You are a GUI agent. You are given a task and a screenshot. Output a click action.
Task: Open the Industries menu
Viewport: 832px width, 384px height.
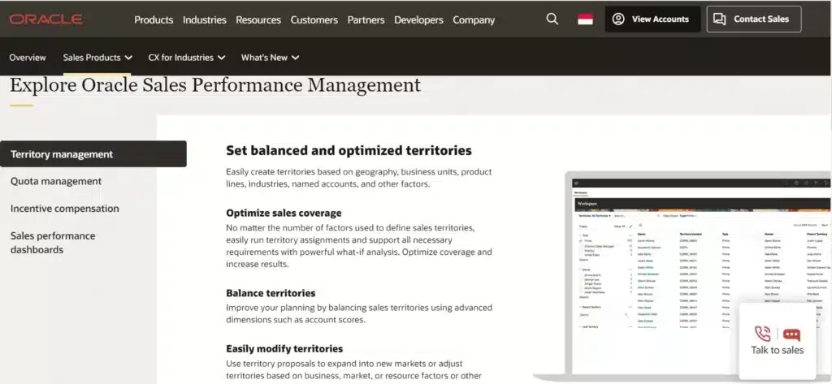tap(204, 19)
